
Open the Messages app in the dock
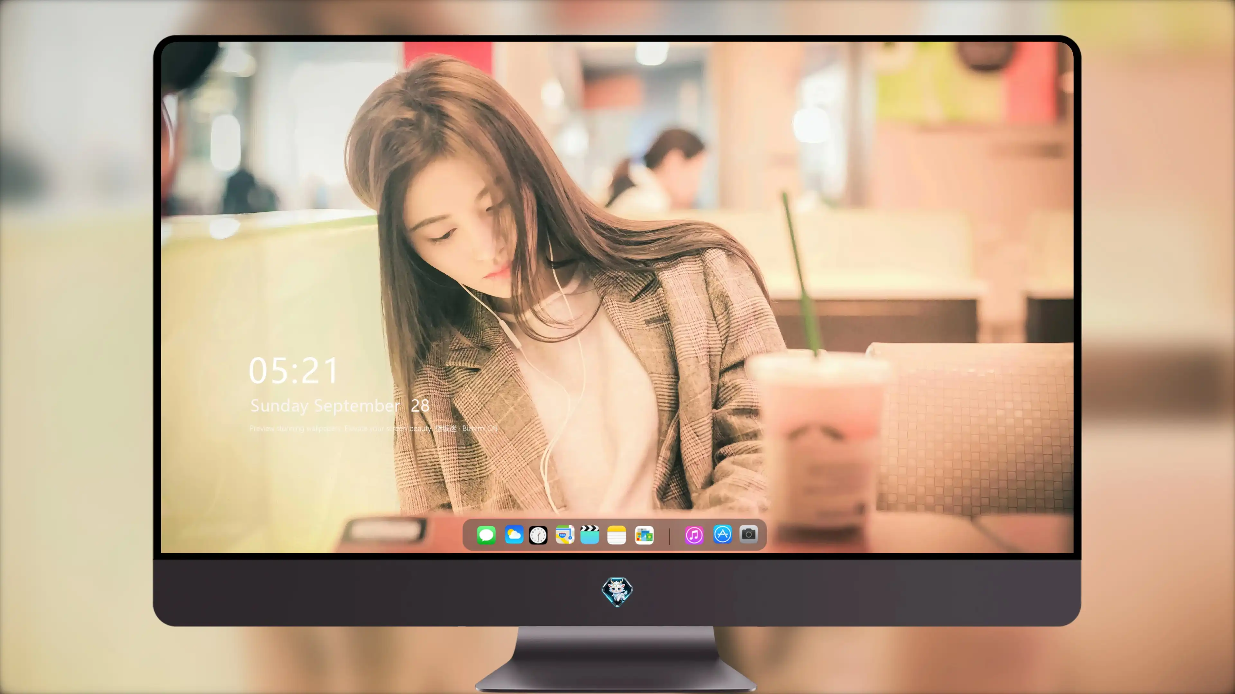(486, 535)
